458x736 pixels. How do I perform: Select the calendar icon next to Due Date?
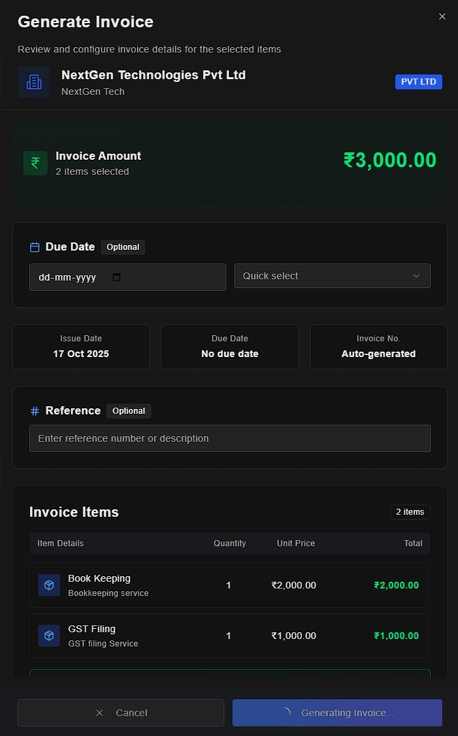tap(34, 246)
